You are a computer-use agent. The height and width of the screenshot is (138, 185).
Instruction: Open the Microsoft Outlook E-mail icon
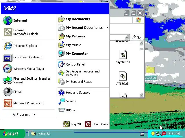click(8, 32)
